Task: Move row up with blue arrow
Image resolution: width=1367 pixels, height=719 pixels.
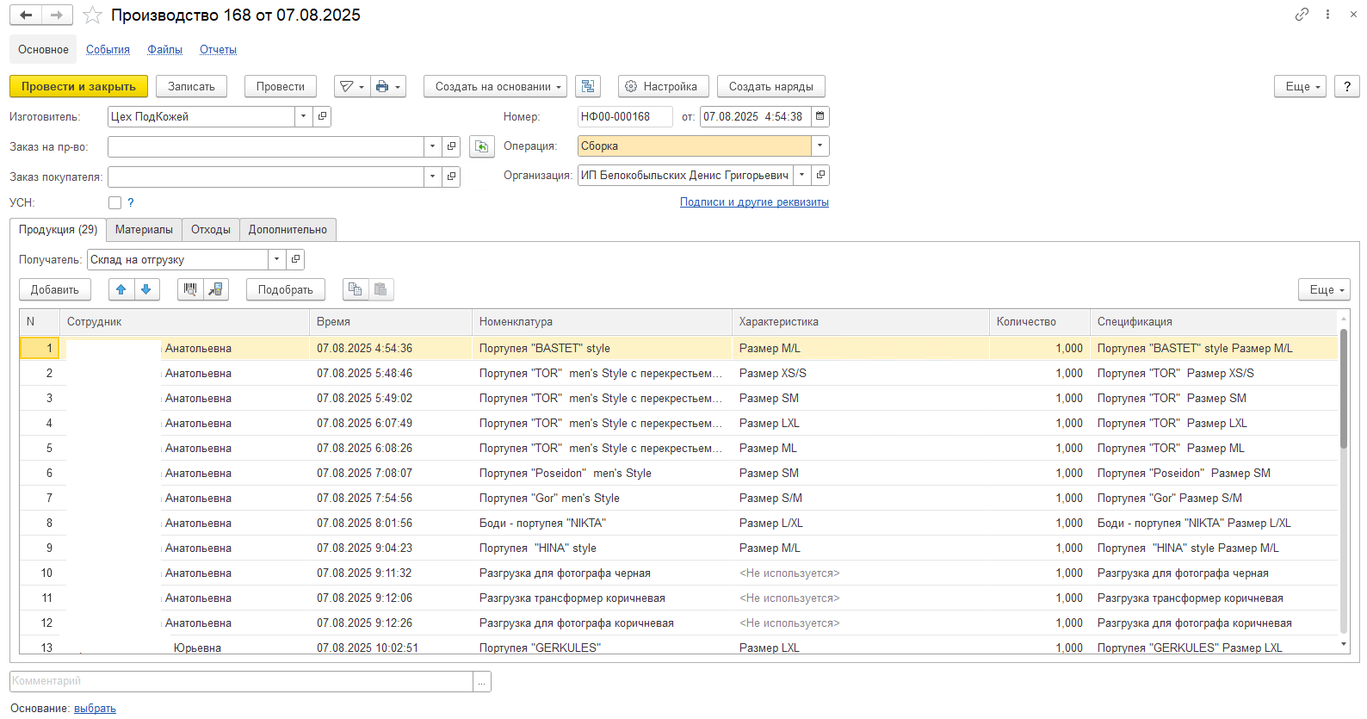Action: coord(121,290)
